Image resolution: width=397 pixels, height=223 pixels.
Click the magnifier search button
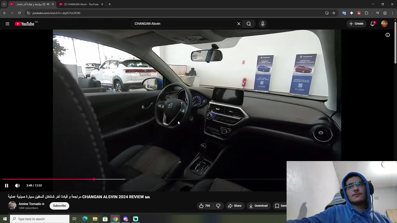[x=249, y=24]
